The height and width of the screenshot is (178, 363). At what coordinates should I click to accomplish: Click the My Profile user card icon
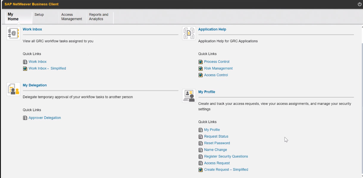(189, 96)
